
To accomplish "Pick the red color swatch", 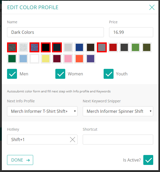I will click(x=113, y=47).
